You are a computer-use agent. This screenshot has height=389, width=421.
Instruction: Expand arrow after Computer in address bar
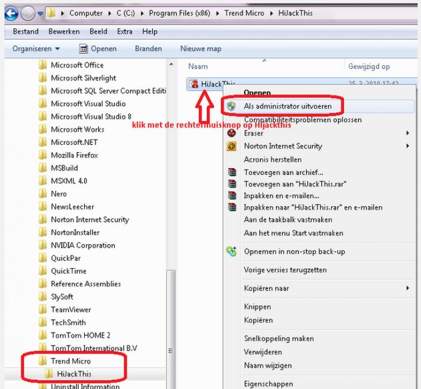109,13
